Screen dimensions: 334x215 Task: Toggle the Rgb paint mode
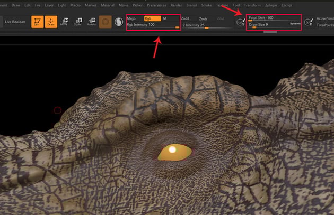point(152,18)
